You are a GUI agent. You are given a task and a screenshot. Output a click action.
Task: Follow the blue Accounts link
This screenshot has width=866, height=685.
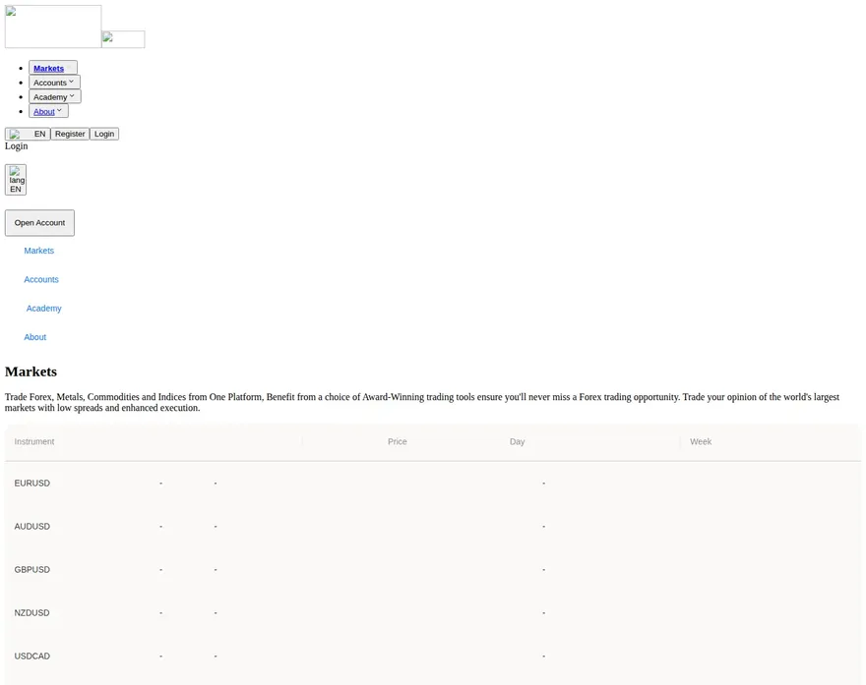[x=41, y=279]
